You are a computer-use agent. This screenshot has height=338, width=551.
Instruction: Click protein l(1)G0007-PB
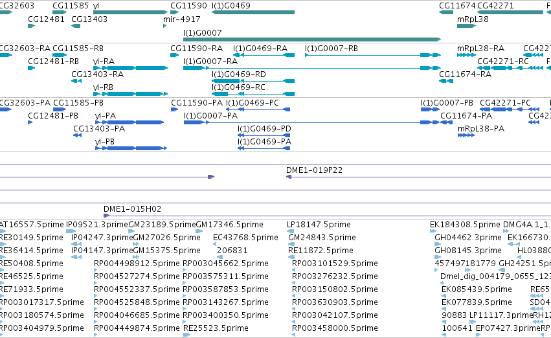pos(431,109)
